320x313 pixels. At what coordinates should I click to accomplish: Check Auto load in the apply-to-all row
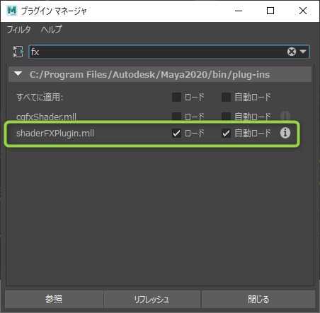[x=226, y=97]
